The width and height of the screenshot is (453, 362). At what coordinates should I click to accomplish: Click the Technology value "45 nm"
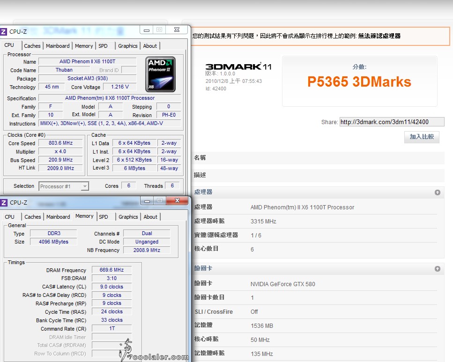point(52,87)
